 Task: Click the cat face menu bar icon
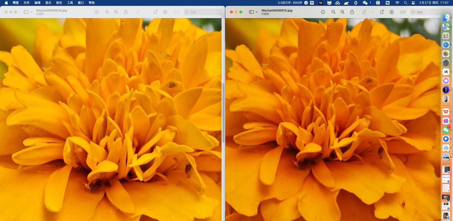pos(329,2)
